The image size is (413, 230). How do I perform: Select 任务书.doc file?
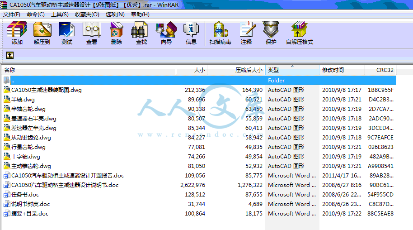pyautogui.click(x=25, y=195)
